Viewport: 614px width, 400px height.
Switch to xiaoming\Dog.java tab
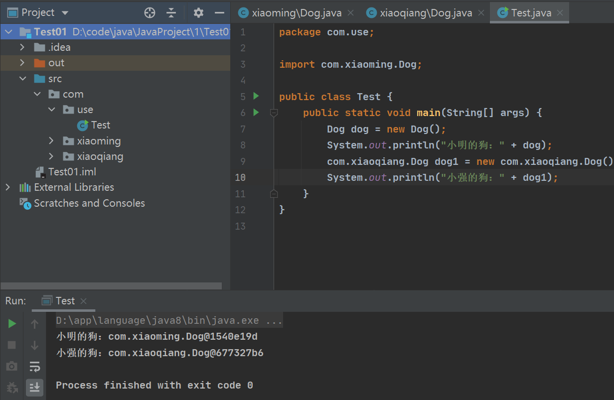(297, 13)
